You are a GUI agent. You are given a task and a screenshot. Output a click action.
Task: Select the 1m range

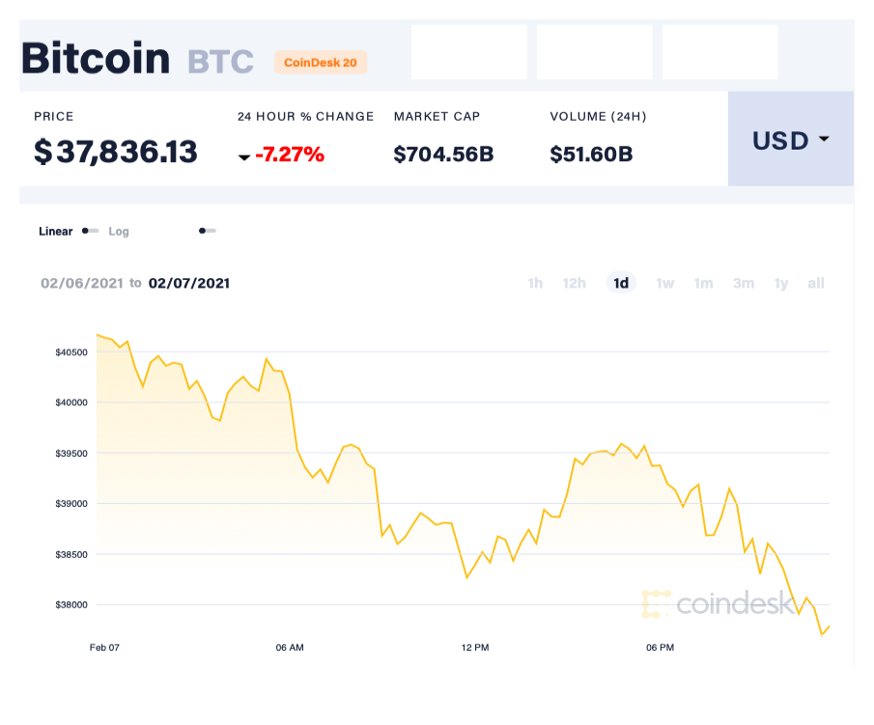pos(703,283)
